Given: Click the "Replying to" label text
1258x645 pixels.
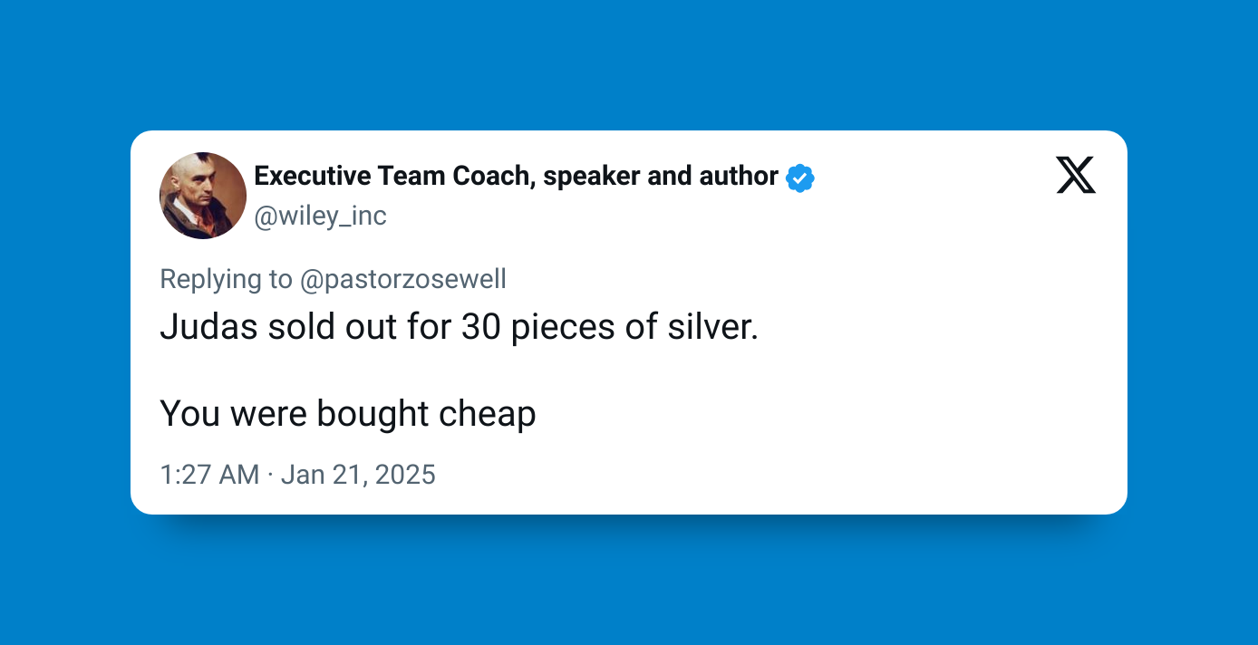Looking at the screenshot, I should pos(226,279).
